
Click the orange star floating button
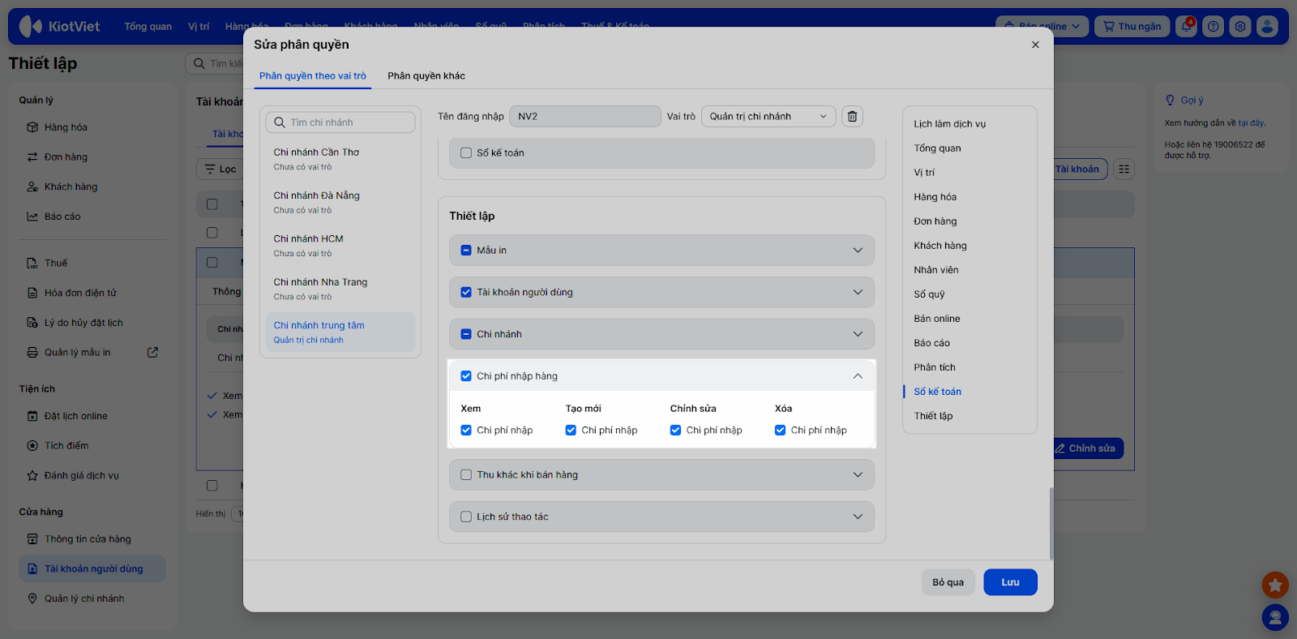[x=1274, y=584]
